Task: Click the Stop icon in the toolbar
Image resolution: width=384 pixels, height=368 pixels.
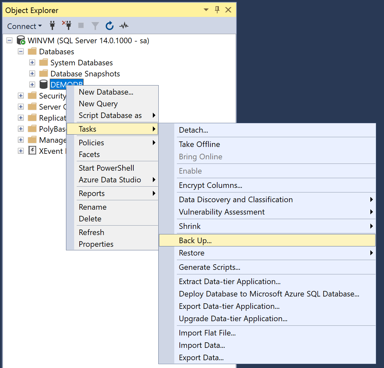Action: [x=81, y=26]
